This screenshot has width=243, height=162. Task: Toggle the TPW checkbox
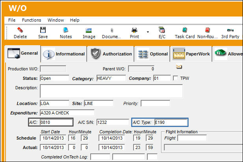pos(175,78)
